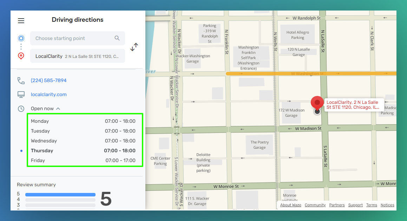The width and height of the screenshot is (407, 221).
Task: Click the Friday hours row
Action: tap(83, 161)
